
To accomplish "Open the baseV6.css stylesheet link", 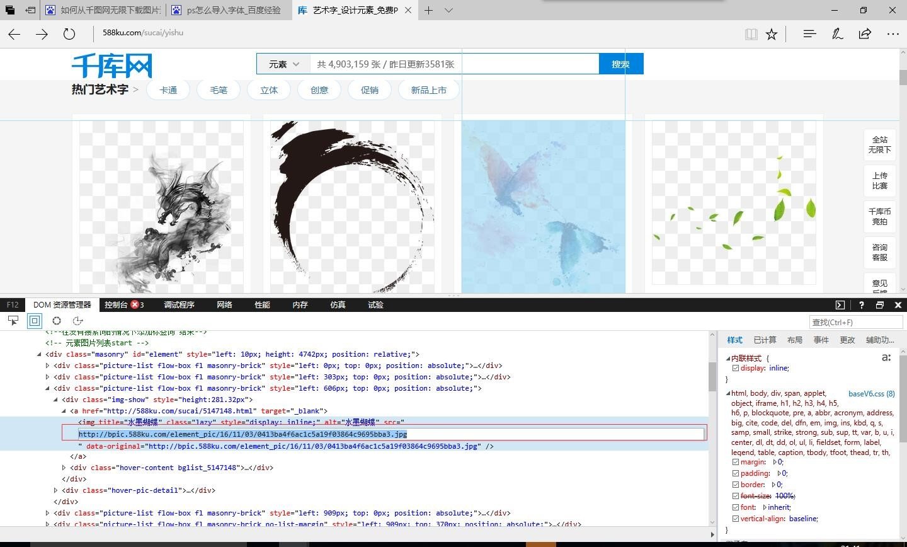I will point(871,394).
